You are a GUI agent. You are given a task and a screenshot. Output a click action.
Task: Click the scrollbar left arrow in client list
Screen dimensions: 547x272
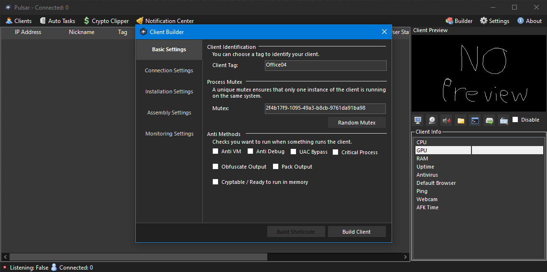5,257
